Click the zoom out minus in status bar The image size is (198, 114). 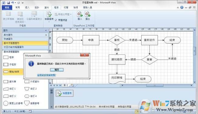pyautogui.click(x=153, y=111)
